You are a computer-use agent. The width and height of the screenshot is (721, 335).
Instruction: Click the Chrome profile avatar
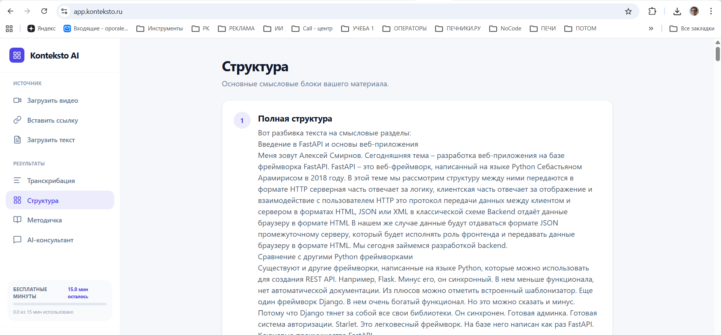point(694,11)
